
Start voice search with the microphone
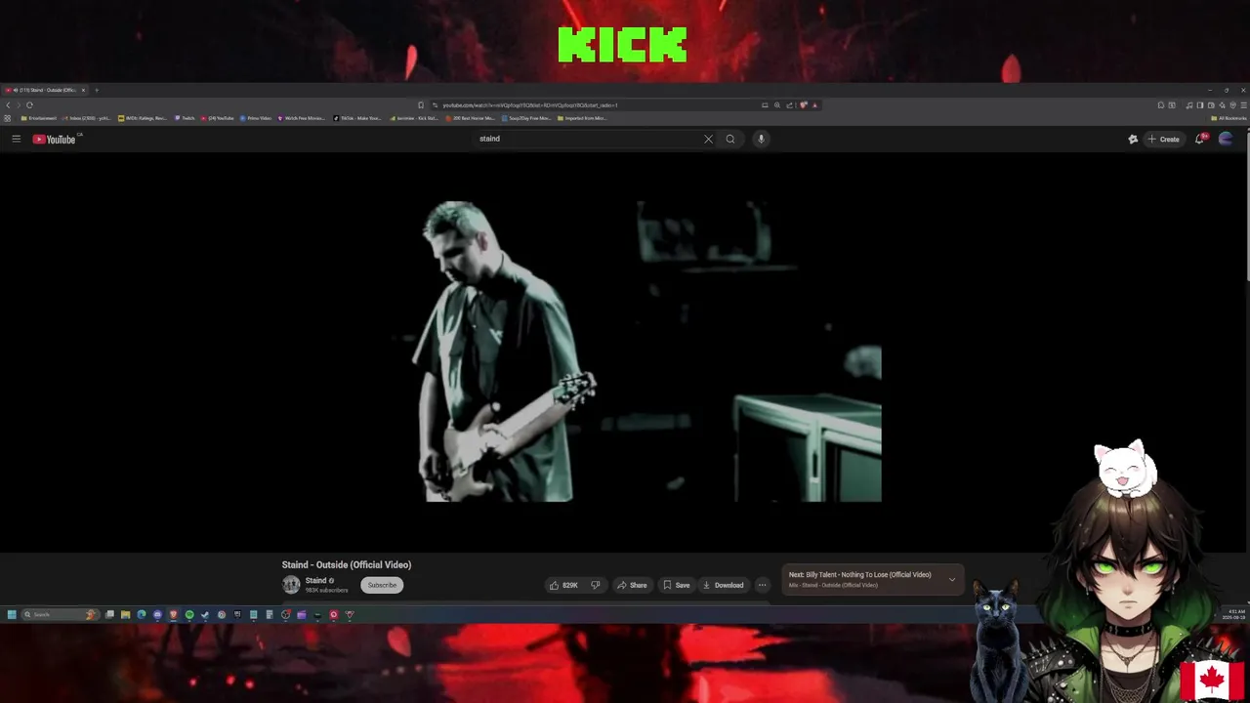click(761, 139)
